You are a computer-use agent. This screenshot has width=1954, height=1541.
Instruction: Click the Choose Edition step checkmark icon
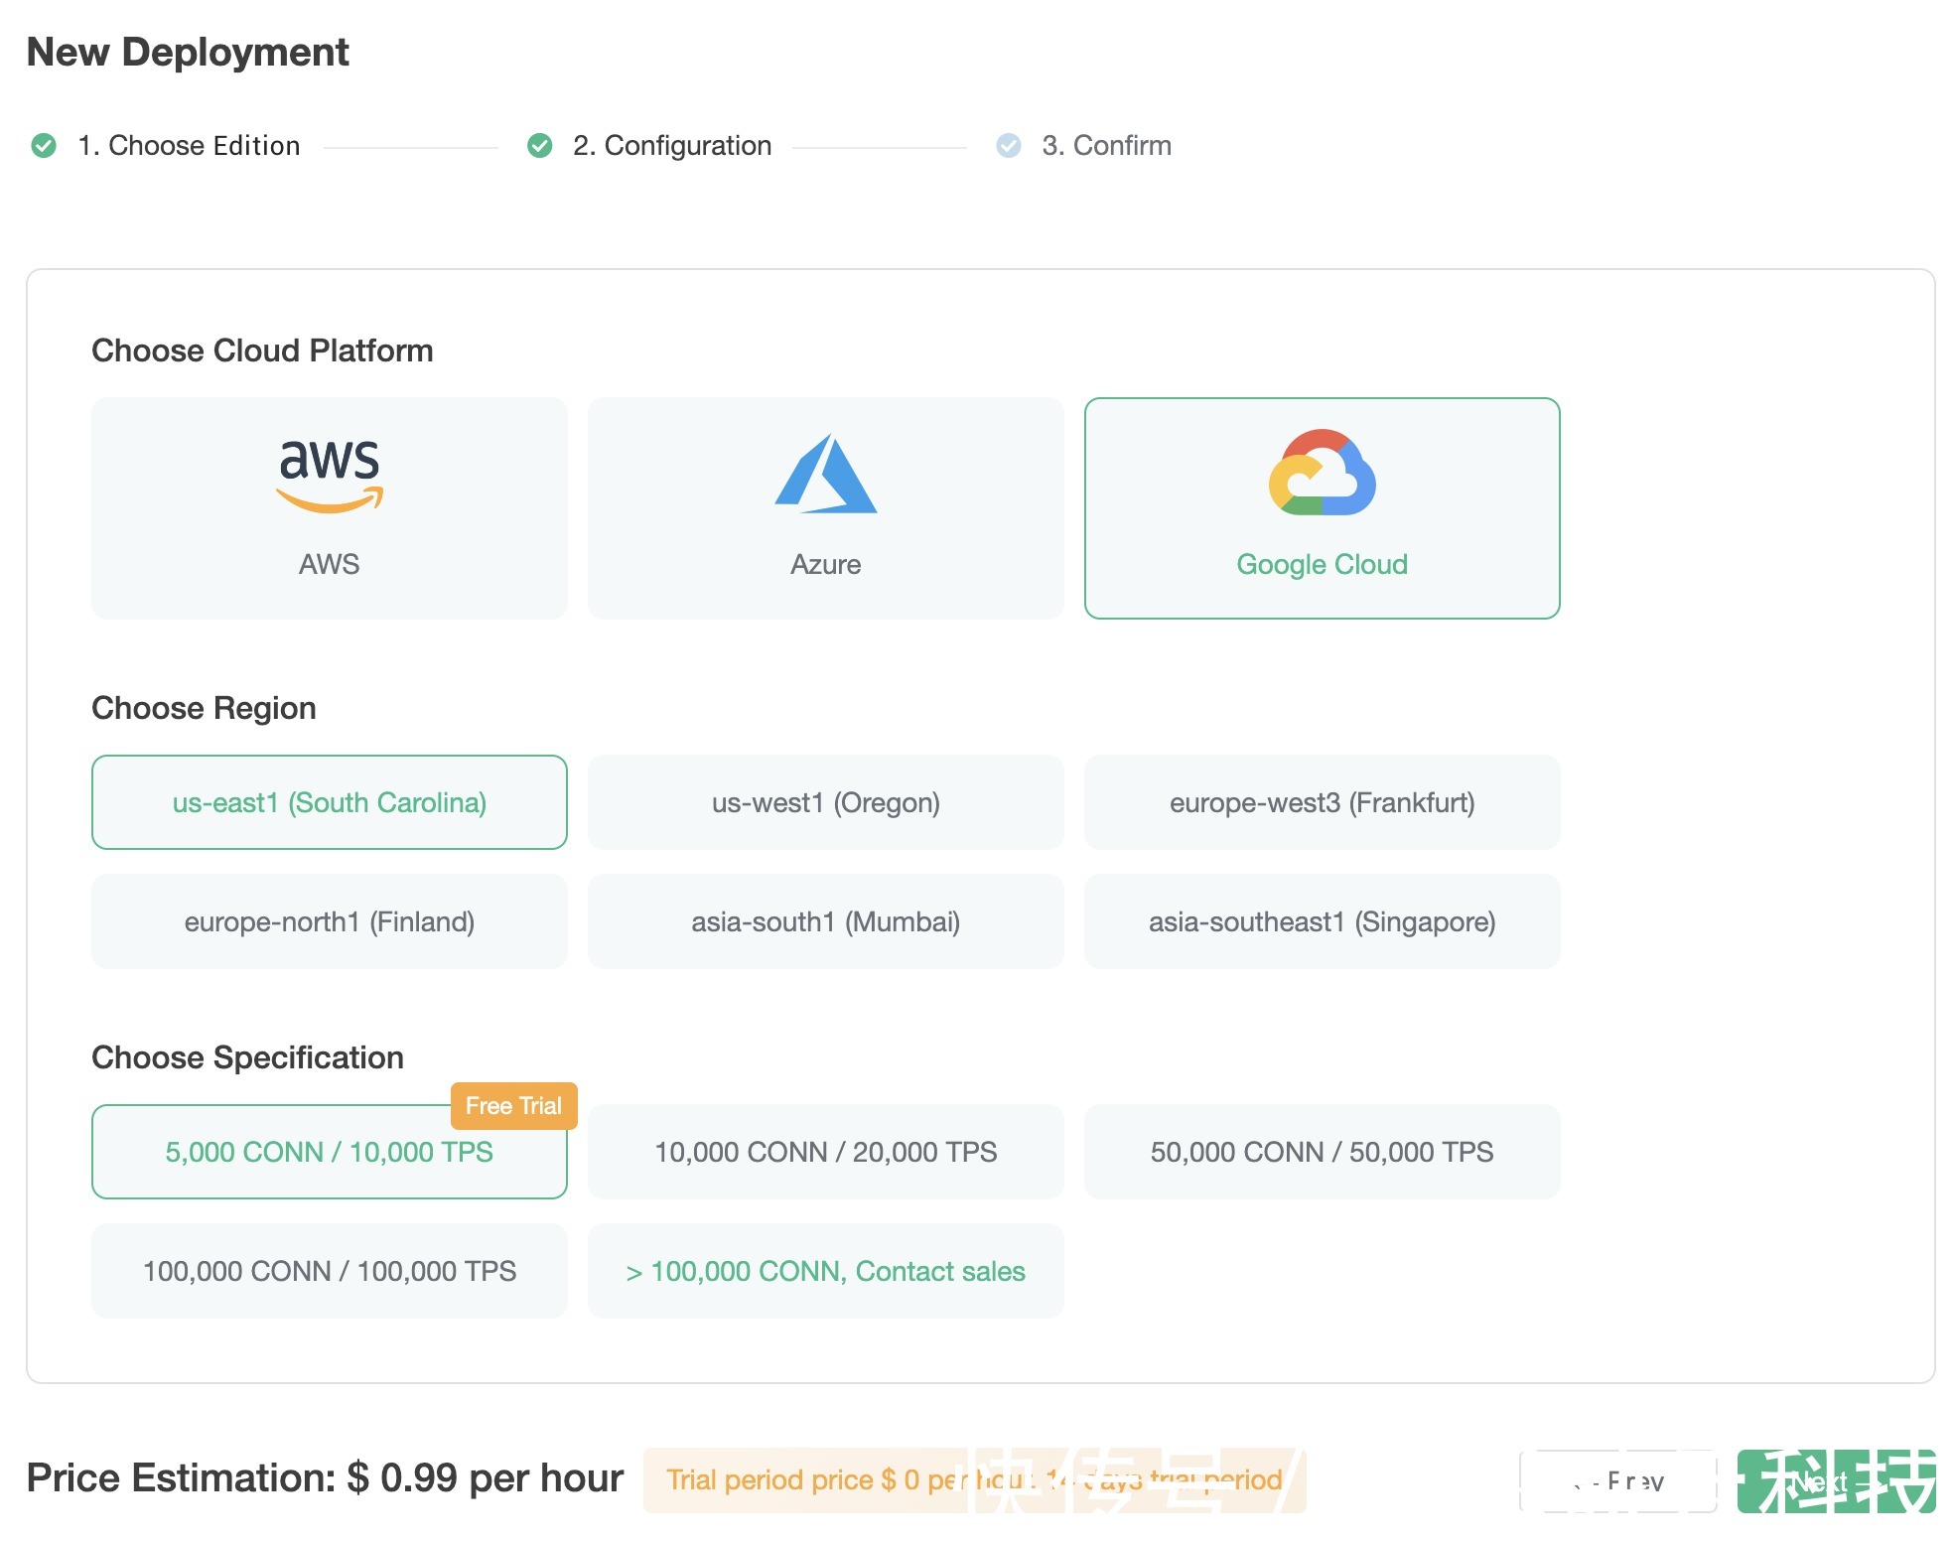click(x=44, y=146)
